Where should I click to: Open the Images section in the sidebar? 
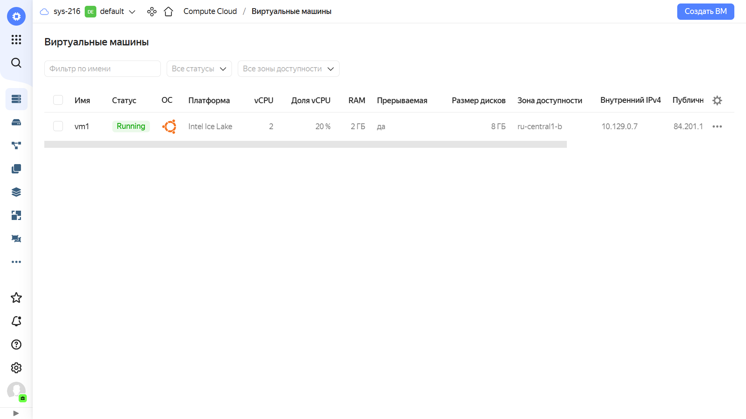click(x=16, y=169)
